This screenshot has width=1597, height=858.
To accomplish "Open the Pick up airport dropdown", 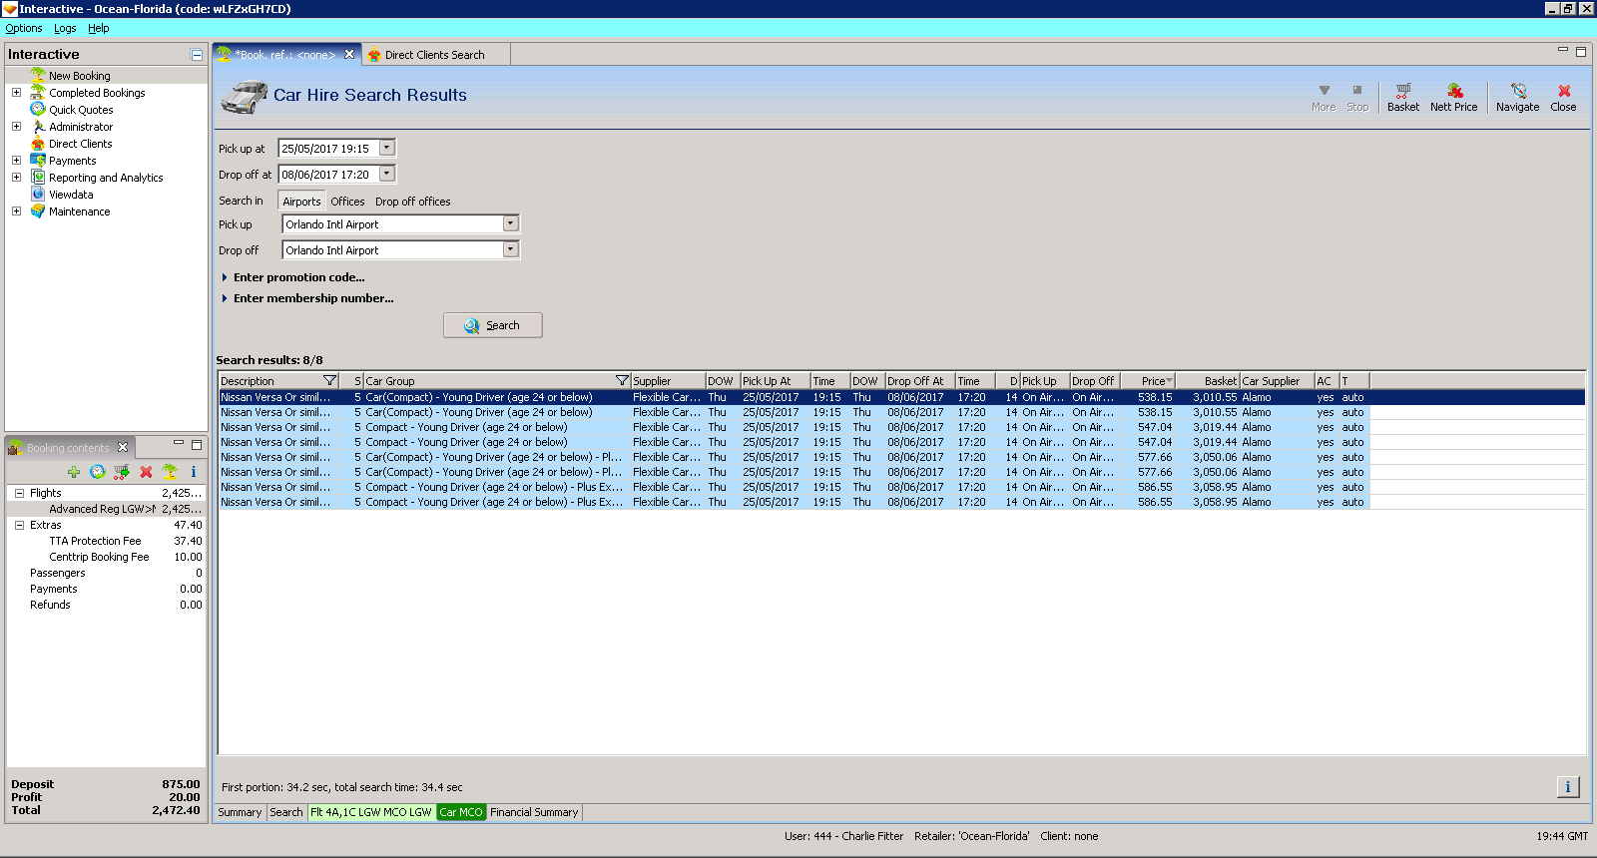I will pyautogui.click(x=510, y=223).
